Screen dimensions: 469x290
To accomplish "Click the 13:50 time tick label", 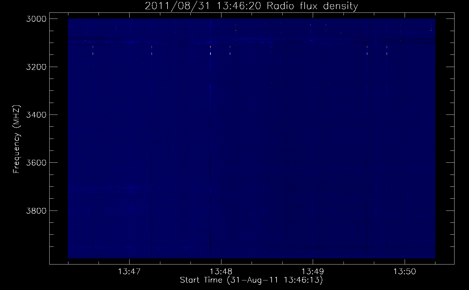I will pyautogui.click(x=404, y=272).
